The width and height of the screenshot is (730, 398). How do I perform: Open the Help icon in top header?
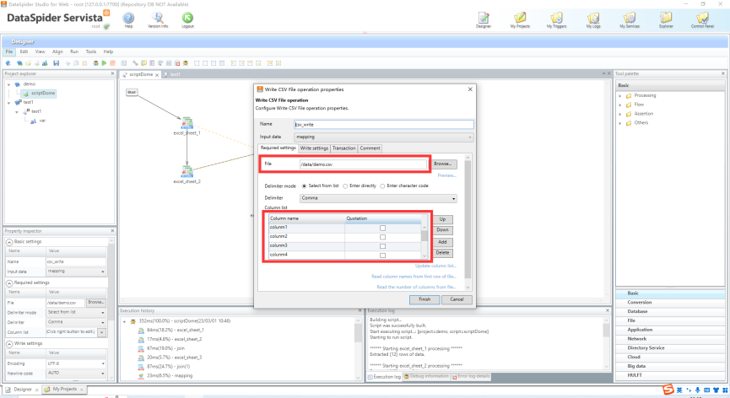pyautogui.click(x=128, y=19)
